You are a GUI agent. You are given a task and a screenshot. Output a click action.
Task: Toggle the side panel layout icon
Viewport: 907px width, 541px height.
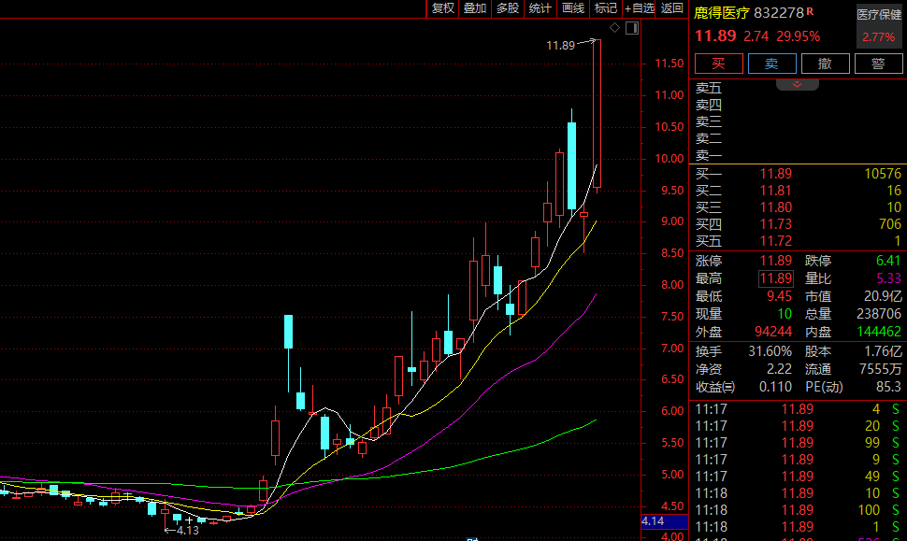click(632, 28)
